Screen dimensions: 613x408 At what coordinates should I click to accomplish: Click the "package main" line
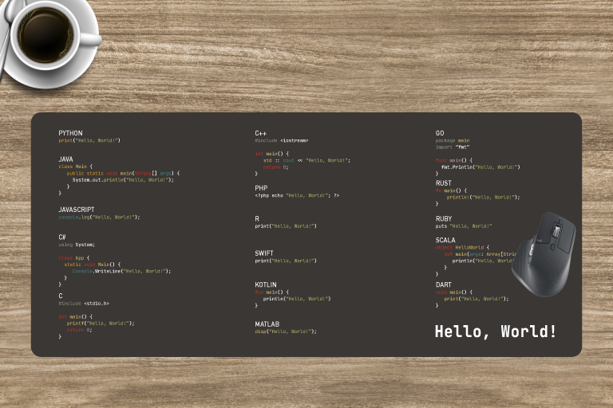click(x=453, y=140)
